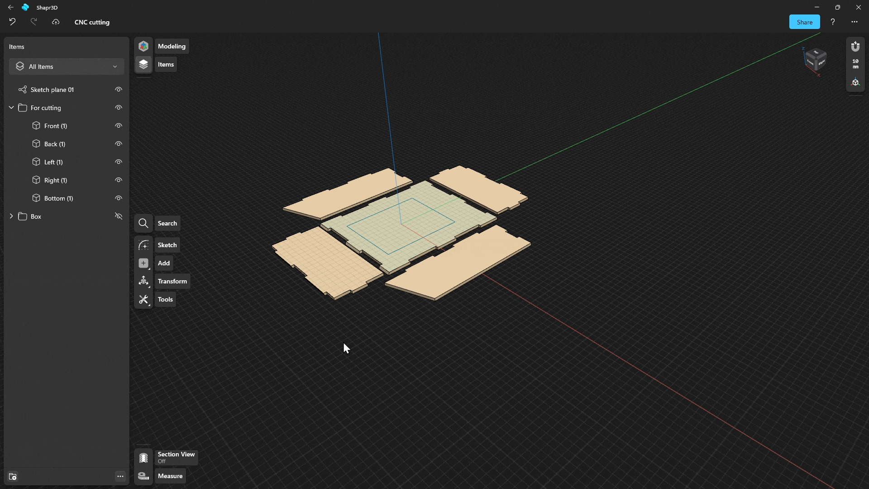Click the Tools scissors-wrench icon
869x489 pixels.
(x=143, y=299)
